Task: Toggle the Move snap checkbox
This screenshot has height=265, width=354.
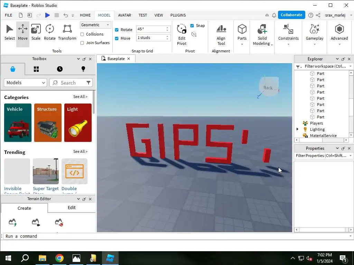Action: click(117, 38)
